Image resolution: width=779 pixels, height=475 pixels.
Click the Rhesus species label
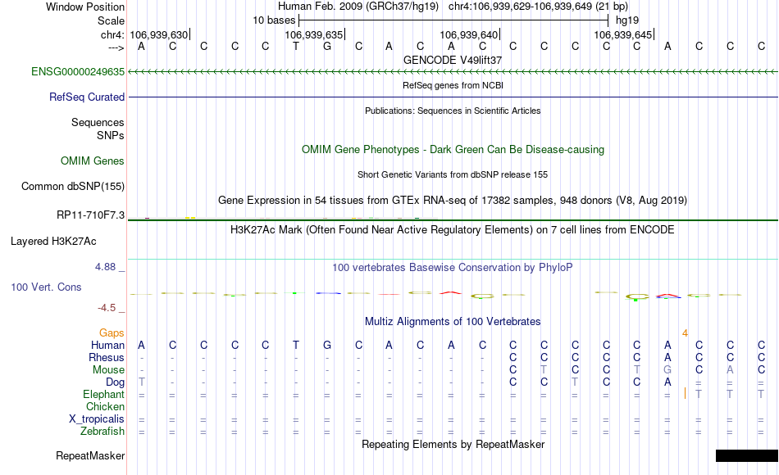107,357
